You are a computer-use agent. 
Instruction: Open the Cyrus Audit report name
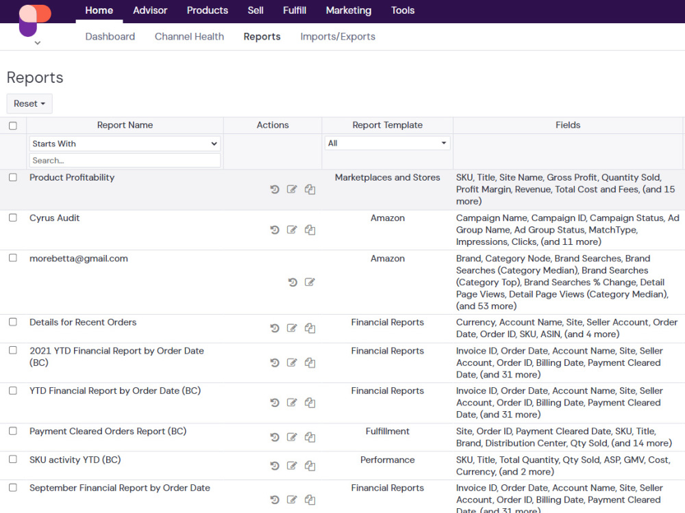(x=55, y=218)
